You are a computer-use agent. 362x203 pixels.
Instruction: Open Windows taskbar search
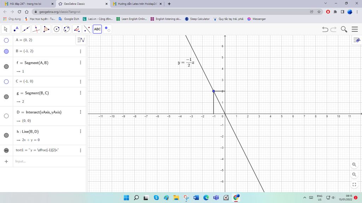coord(136,197)
